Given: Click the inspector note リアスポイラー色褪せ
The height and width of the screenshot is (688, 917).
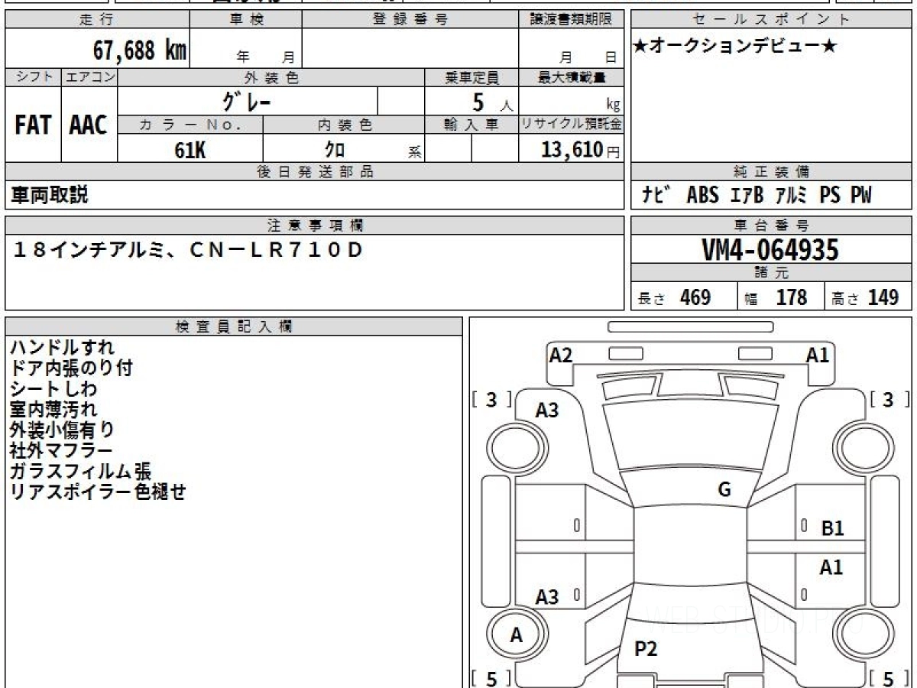Looking at the screenshot, I should 98,492.
